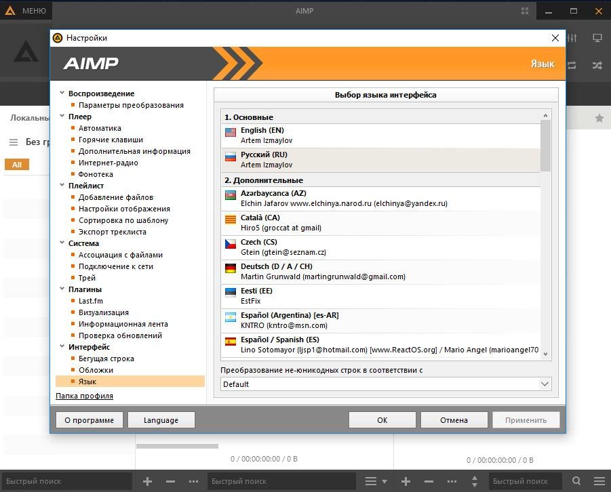
Task: Click the Отмена button
Action: click(454, 420)
